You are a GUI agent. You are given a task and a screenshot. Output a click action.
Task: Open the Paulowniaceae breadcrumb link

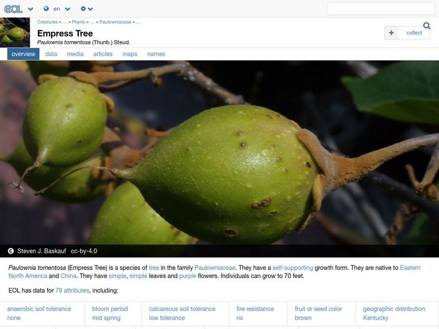115,22
